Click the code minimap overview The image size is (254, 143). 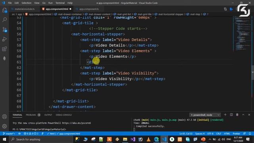242,33
